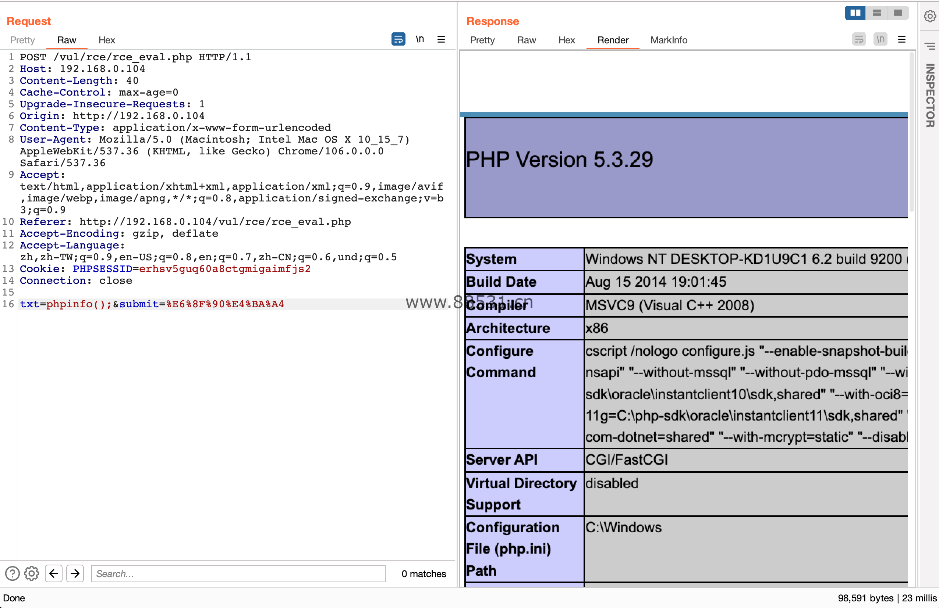Click the Accept-Language header name
This screenshot has width=939, height=608.
pyautogui.click(x=70, y=246)
